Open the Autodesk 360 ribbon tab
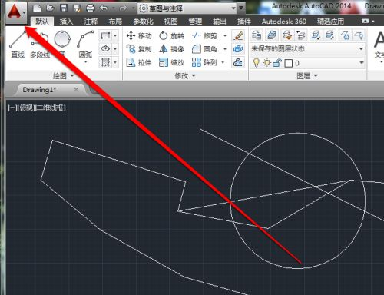Viewport: 384px width, 295px height. pos(284,22)
